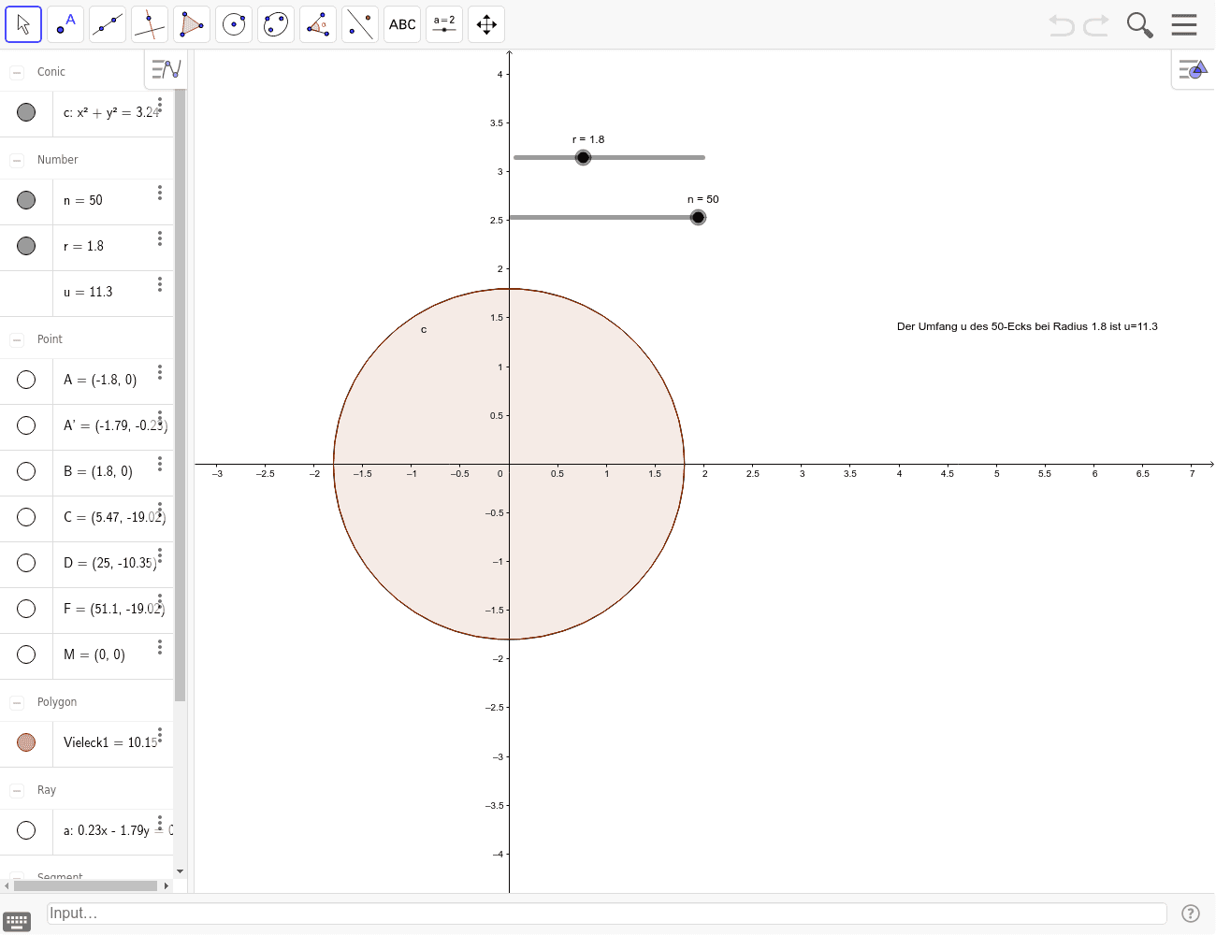This screenshot has width=1216, height=935.
Task: Open options menu for Vieleck1
Action: (x=160, y=734)
